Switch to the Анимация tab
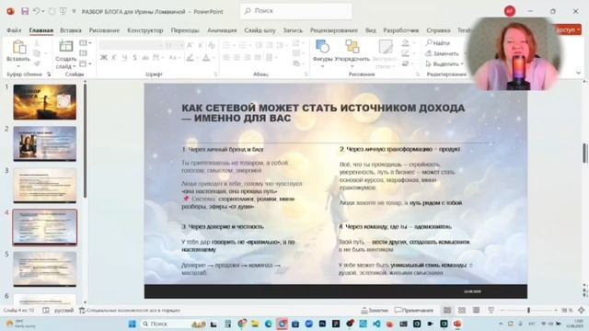 tap(222, 30)
